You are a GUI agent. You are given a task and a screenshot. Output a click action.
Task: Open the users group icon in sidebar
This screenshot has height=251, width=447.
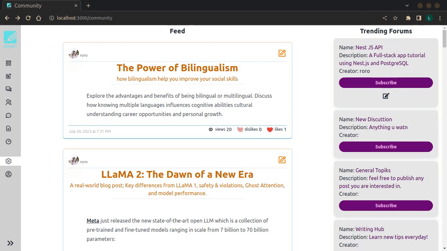9,102
